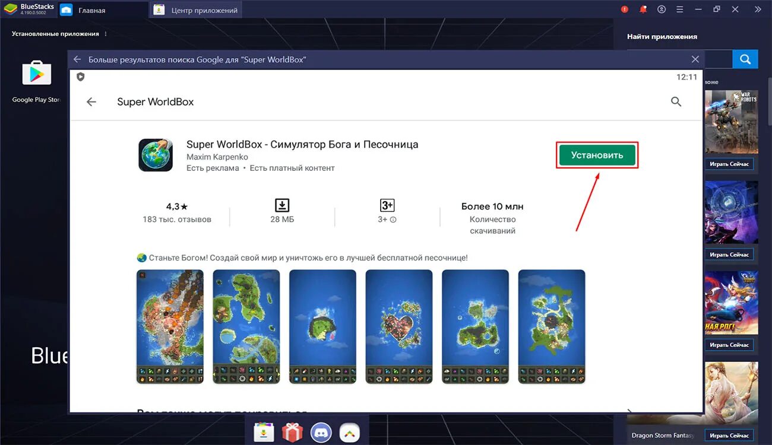Click Играть Сейчас beside Dragon Storm Fantasy
This screenshot has height=445, width=772.
pyautogui.click(x=729, y=436)
